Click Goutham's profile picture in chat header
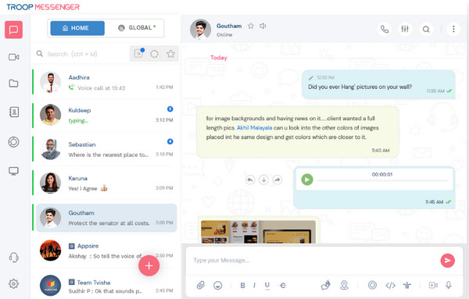This screenshot has height=299, width=469. tap(200, 29)
